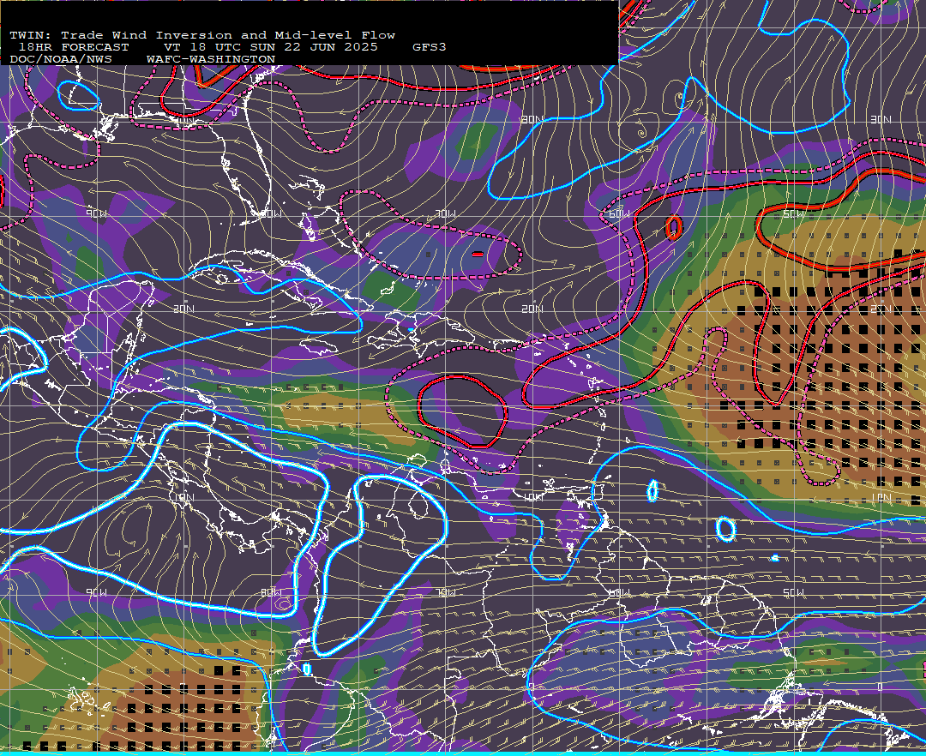926x756 pixels.
Task: Click the 90W label in the eastern Pacific
Action: (x=96, y=592)
